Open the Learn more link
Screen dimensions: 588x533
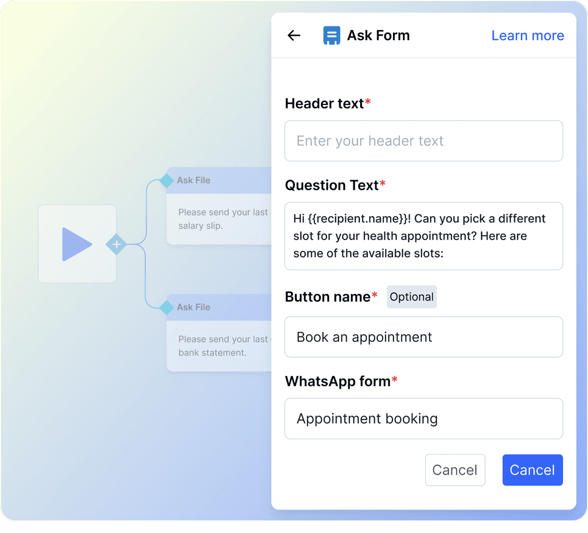528,35
